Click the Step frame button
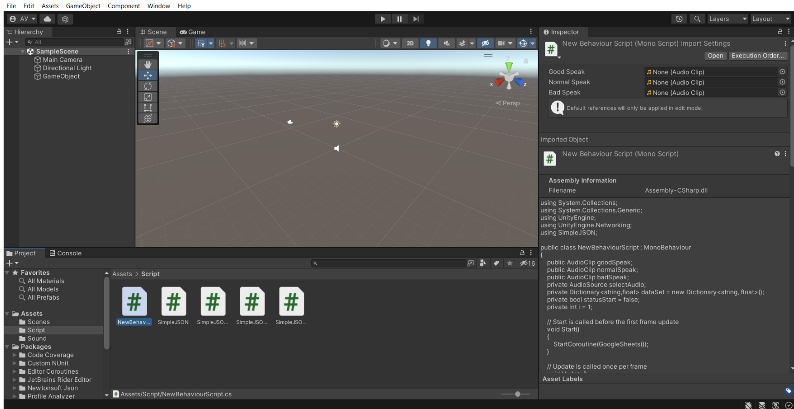 416,19
